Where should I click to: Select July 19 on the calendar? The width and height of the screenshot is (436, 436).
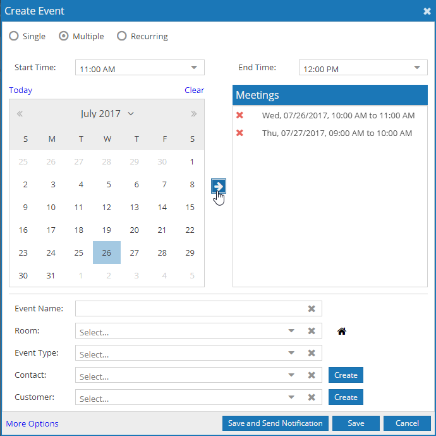coord(107,230)
